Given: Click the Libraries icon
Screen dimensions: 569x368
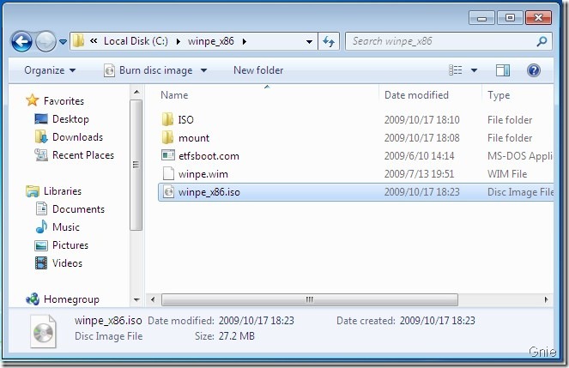Looking at the screenshot, I should point(33,191).
